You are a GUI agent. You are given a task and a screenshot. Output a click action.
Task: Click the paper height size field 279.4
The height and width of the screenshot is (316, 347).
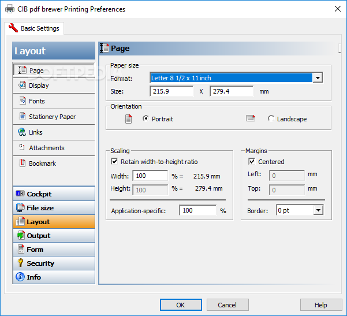232,91
